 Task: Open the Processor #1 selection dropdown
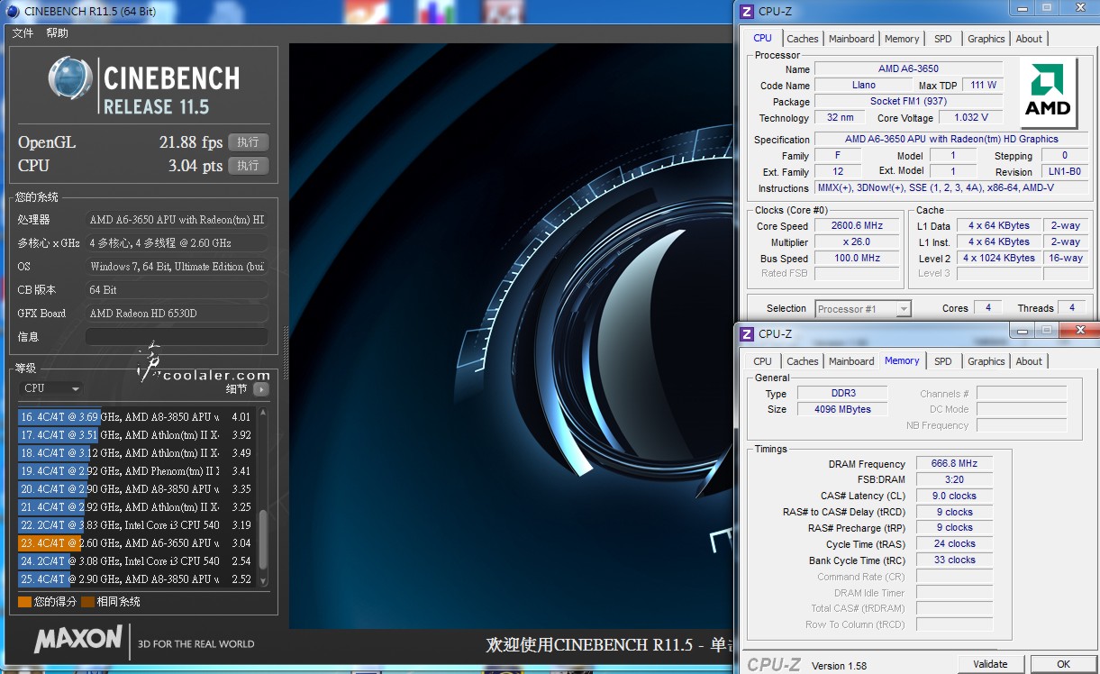[863, 308]
